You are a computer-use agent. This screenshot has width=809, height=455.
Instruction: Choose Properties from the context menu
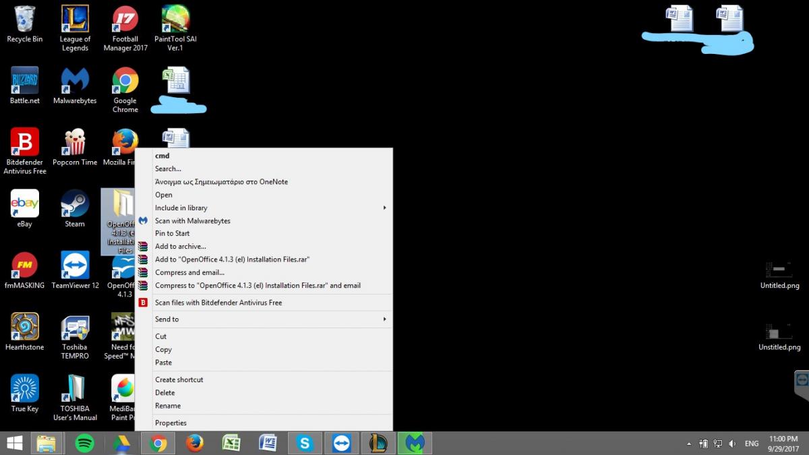[264, 423]
